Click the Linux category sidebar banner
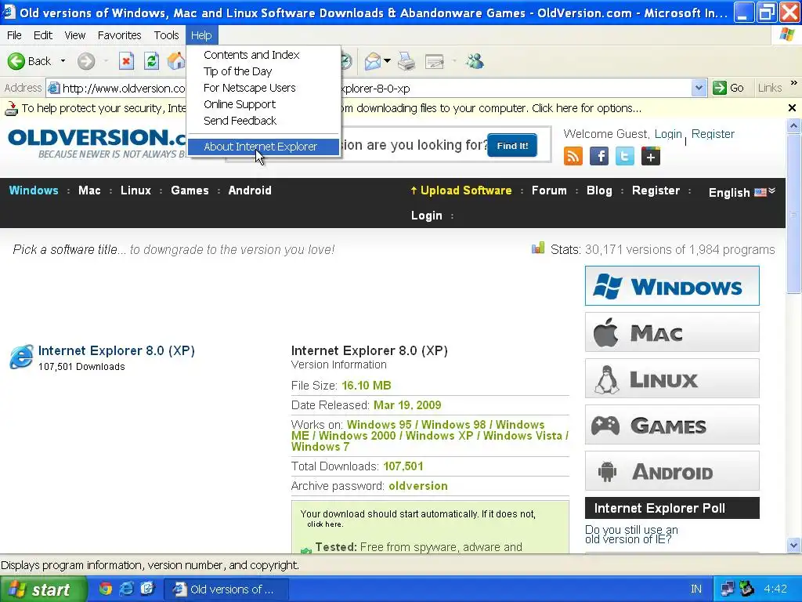 tap(672, 379)
